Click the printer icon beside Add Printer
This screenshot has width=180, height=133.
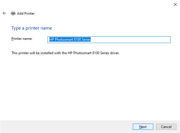tap(13, 13)
